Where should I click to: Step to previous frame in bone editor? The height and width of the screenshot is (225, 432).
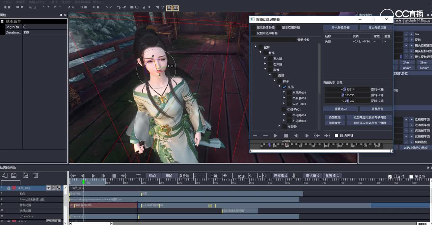coord(296,135)
